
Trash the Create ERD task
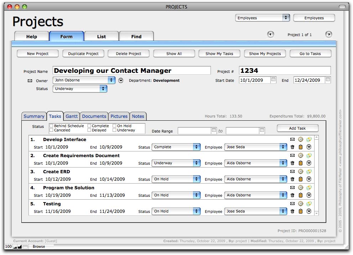pos(292,179)
